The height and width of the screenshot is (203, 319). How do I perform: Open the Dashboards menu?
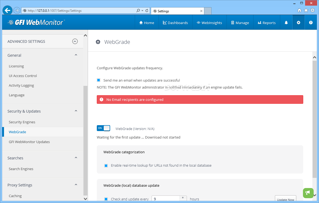pyautogui.click(x=175, y=23)
